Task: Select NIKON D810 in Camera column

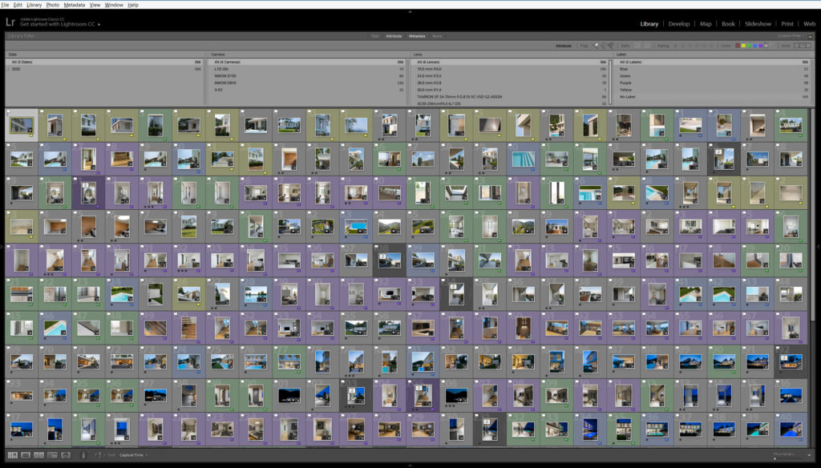Action: pos(225,83)
